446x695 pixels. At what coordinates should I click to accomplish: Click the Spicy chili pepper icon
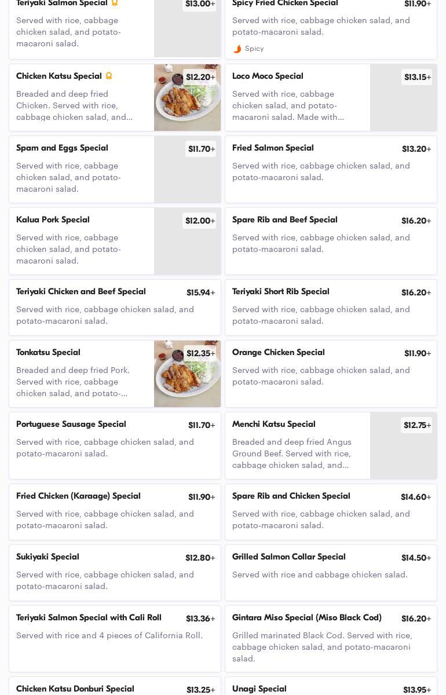point(237,49)
